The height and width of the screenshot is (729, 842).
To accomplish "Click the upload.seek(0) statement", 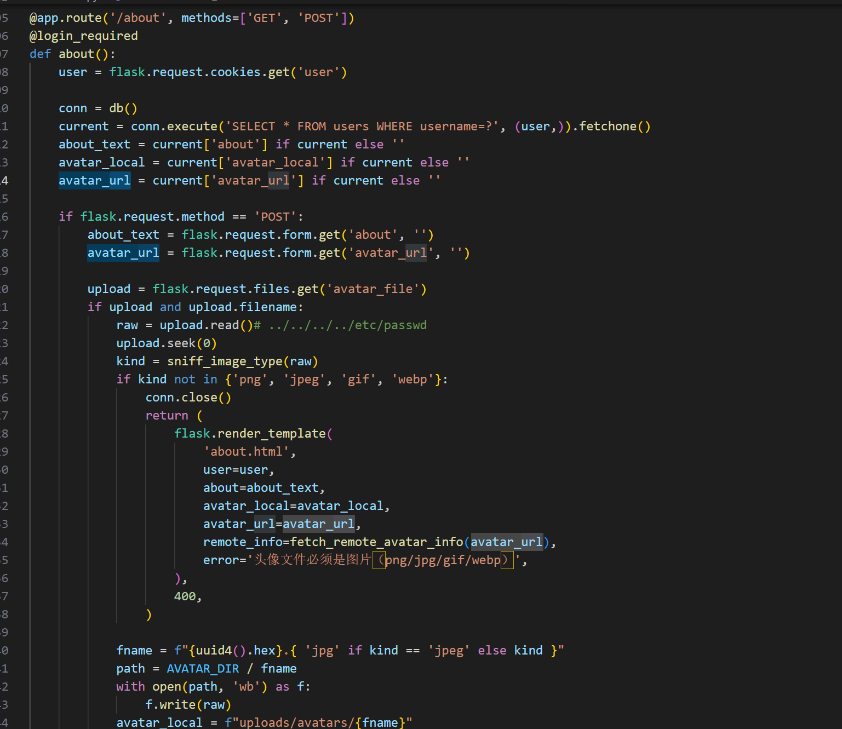I will pyautogui.click(x=167, y=343).
